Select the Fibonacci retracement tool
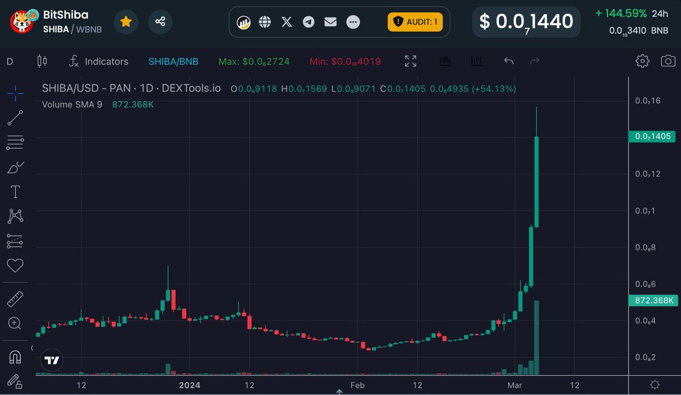This screenshot has height=395, width=681. coord(15,142)
